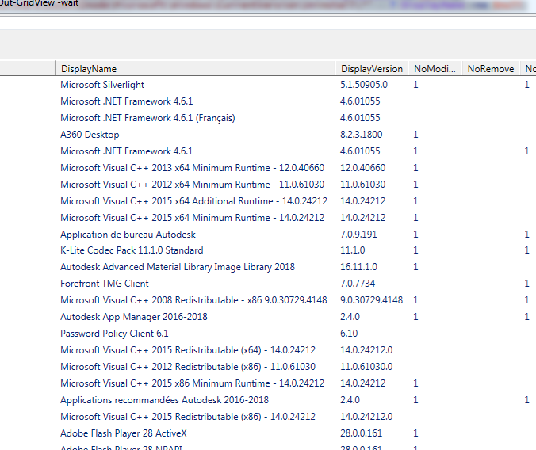536x450 pixels.
Task: Click version cell 12.0.40660
Action: 362,168
